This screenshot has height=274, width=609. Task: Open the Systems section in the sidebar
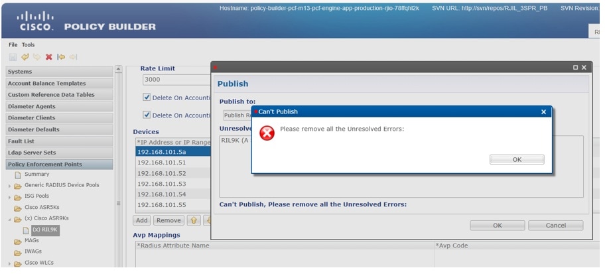(x=60, y=72)
